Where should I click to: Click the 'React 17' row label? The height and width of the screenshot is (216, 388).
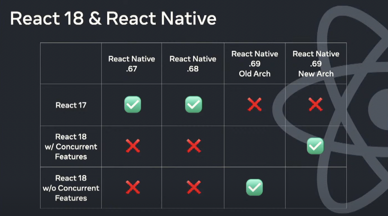(71, 105)
